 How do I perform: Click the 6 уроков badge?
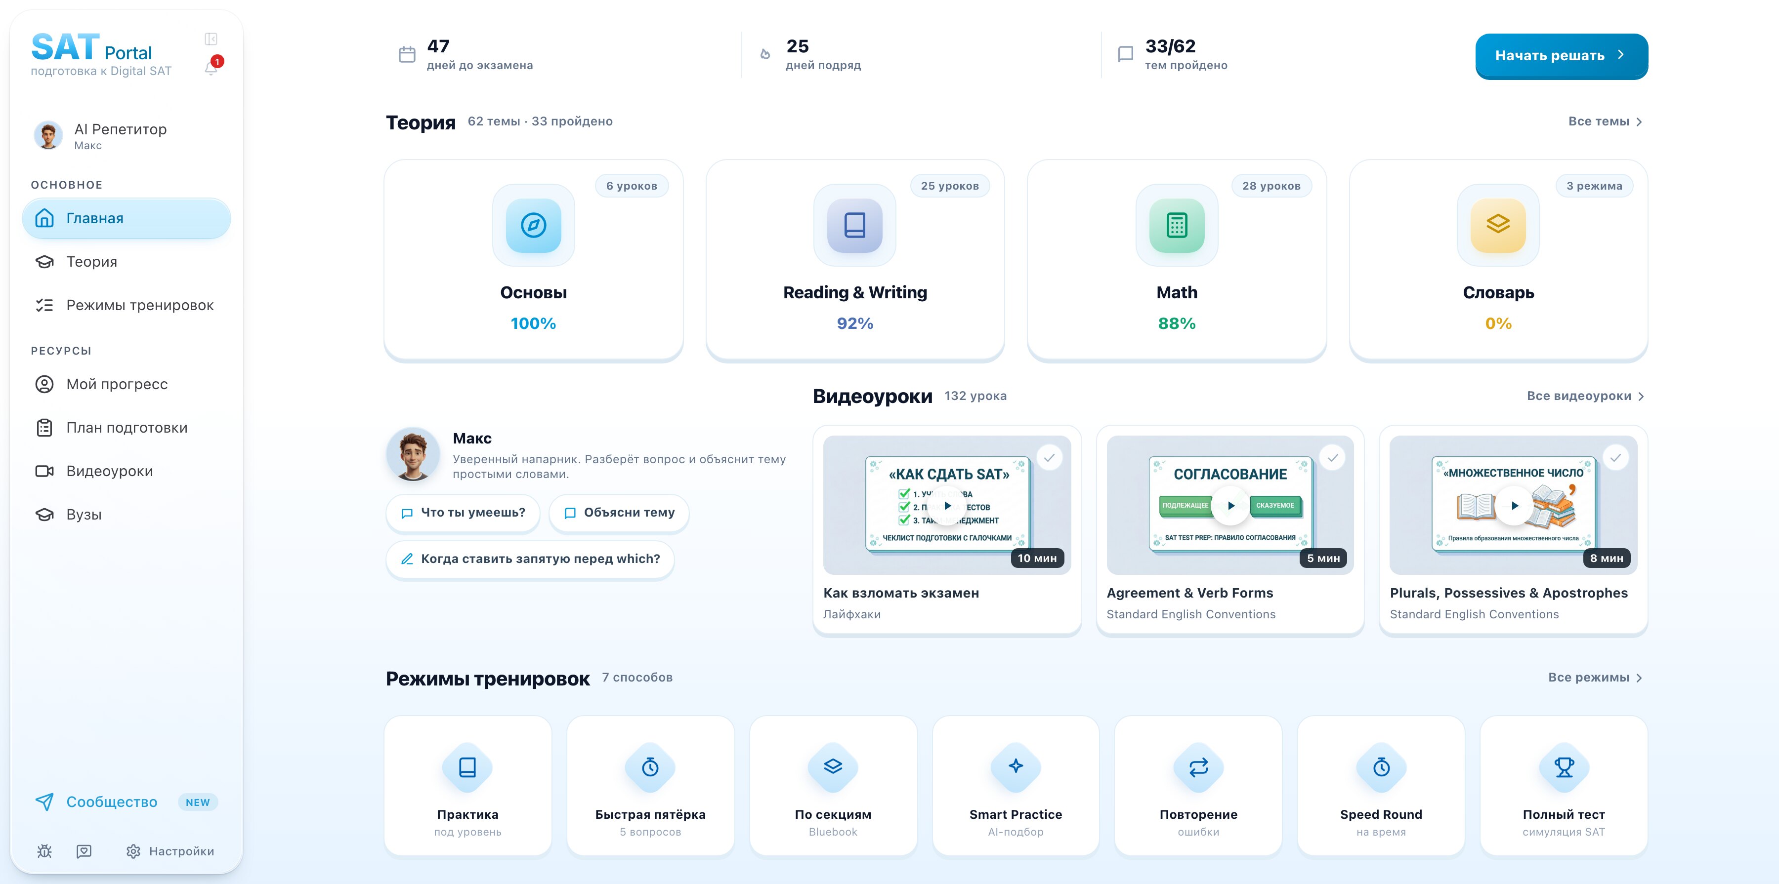click(631, 186)
